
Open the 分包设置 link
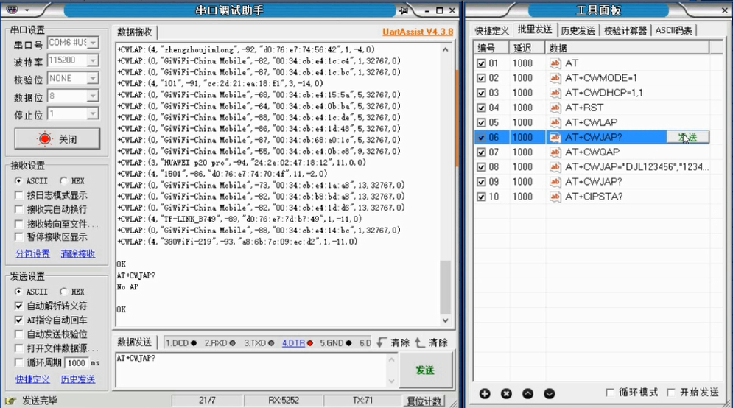pos(32,253)
